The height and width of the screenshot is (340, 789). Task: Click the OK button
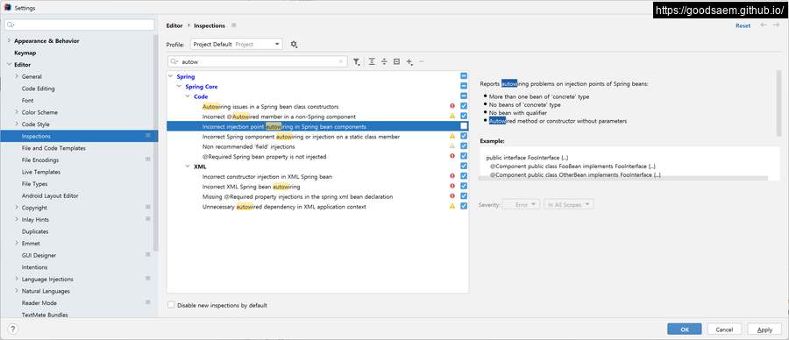pos(685,329)
